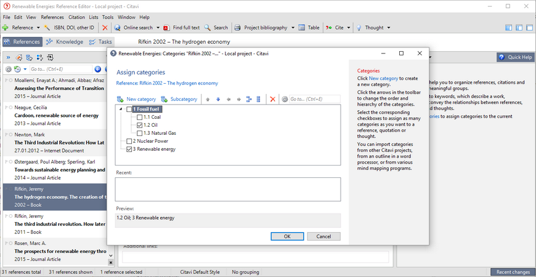
Task: Open the Window menu
Action: (126, 17)
